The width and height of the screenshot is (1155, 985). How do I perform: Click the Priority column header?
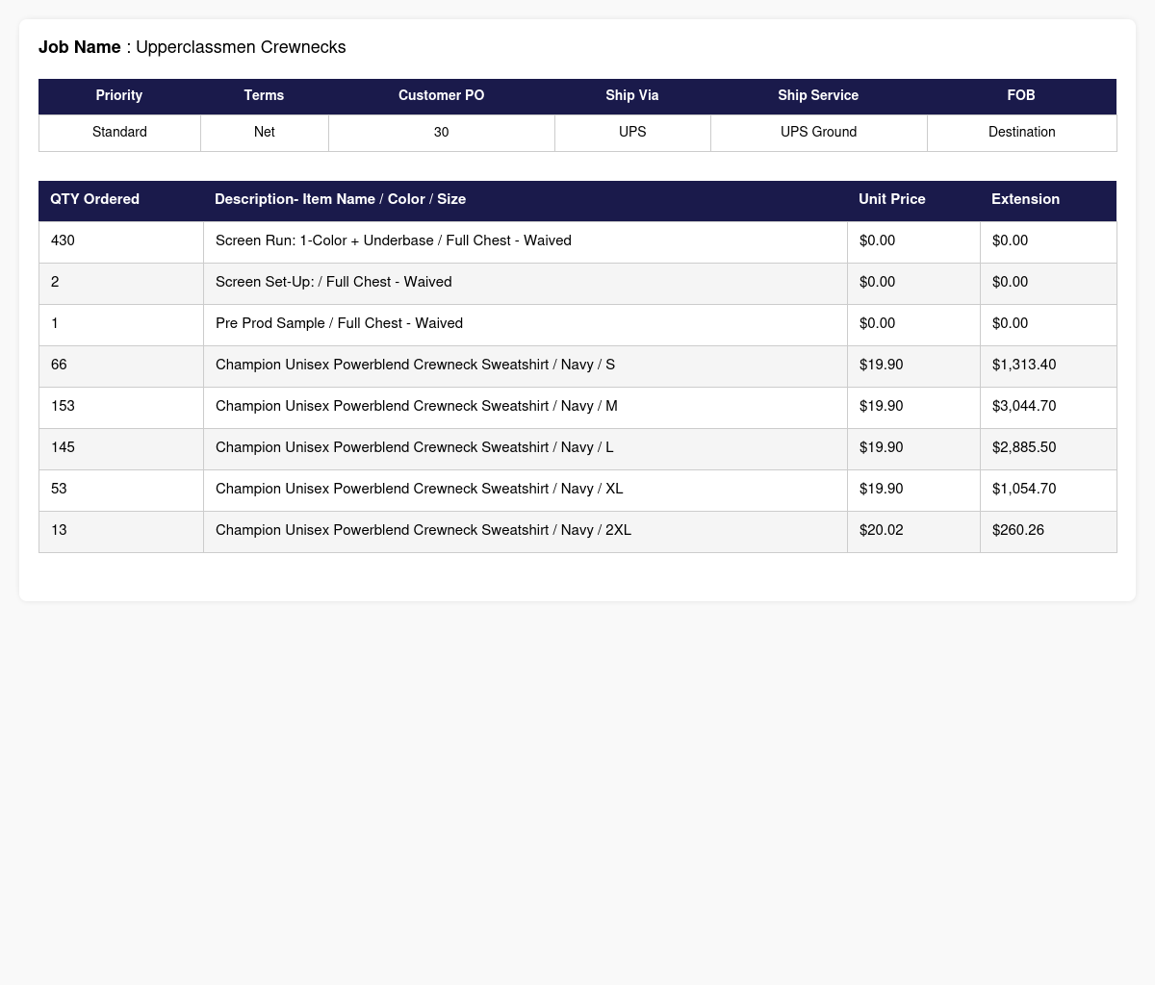119,96
